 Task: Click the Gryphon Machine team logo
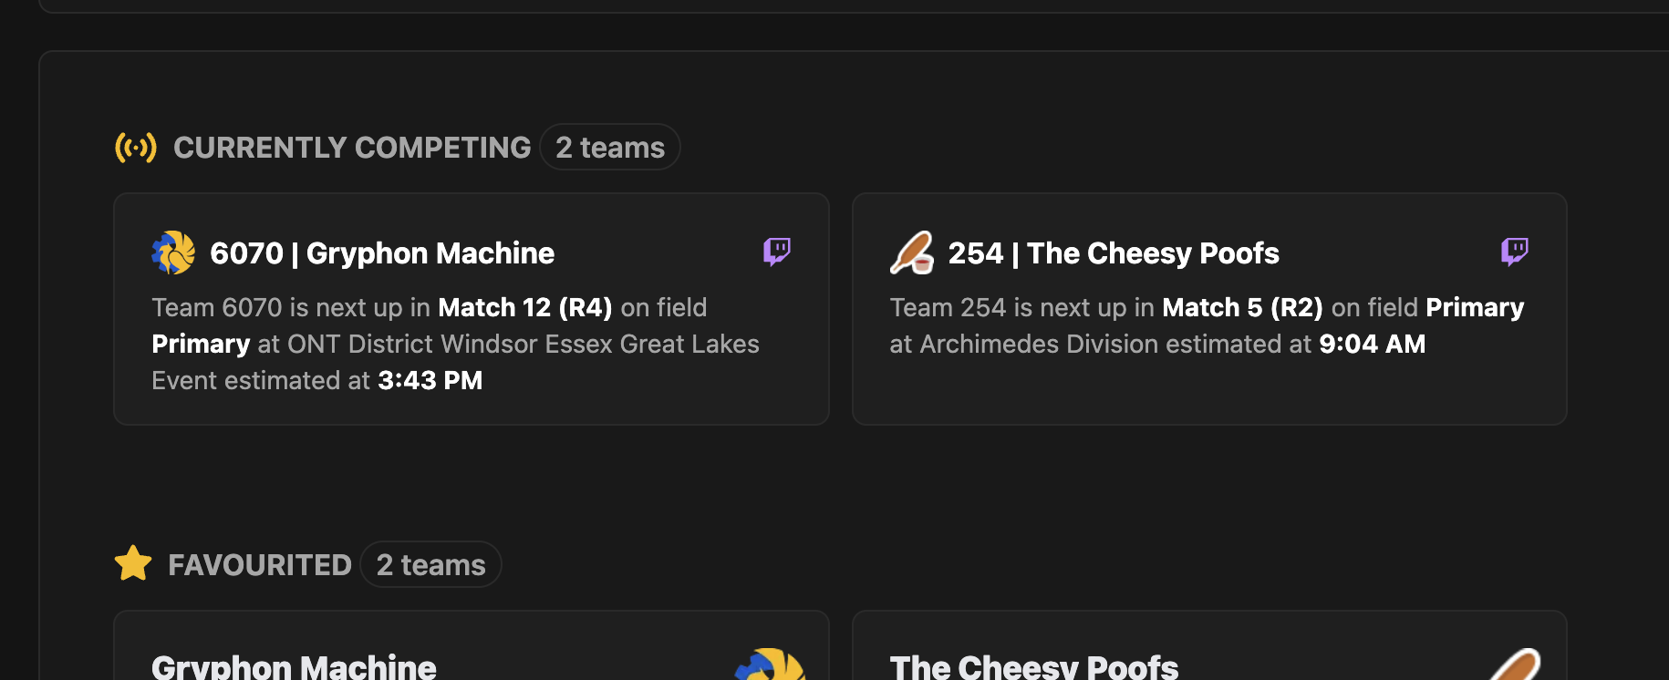(173, 252)
